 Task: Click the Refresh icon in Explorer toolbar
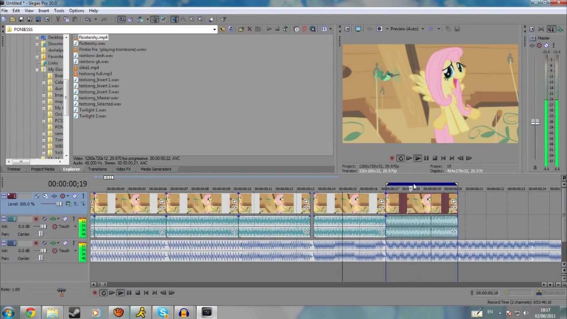pos(230,29)
